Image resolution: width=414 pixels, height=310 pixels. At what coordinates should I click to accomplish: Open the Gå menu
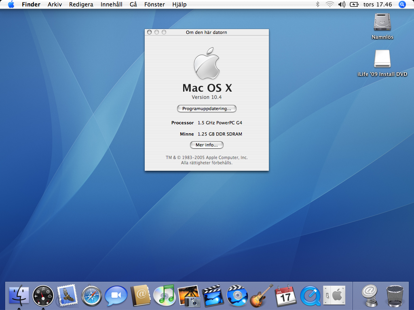pos(133,4)
